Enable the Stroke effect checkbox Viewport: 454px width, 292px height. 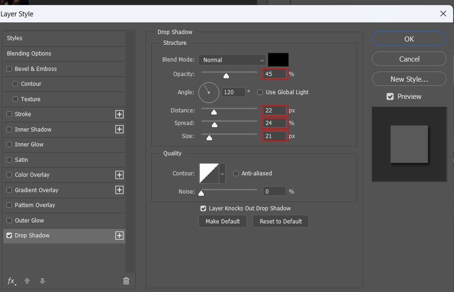coord(9,114)
